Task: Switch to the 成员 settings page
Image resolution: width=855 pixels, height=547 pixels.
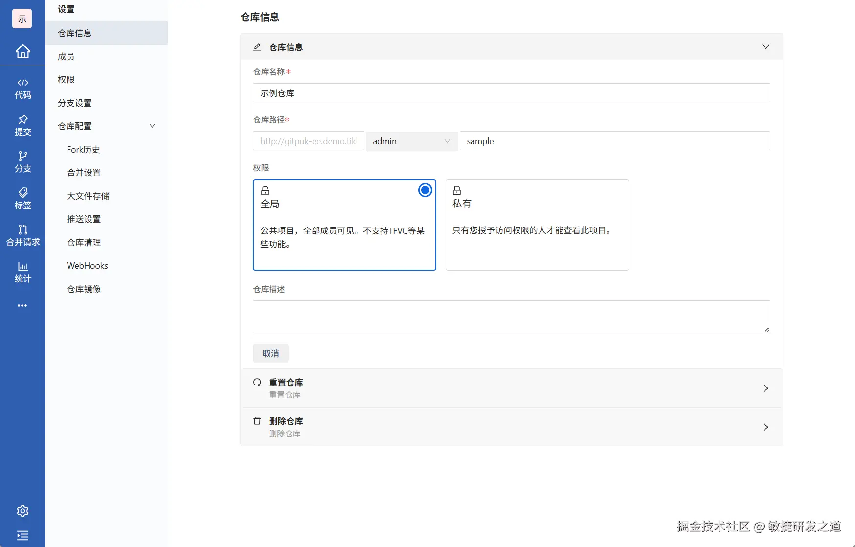Action: (66, 56)
